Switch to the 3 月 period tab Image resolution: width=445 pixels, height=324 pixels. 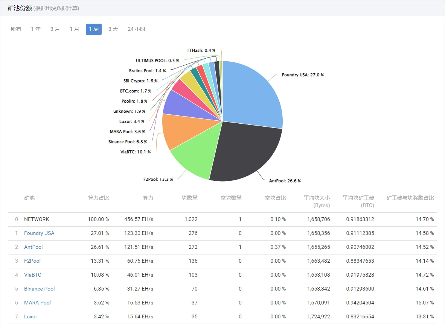(x=55, y=29)
